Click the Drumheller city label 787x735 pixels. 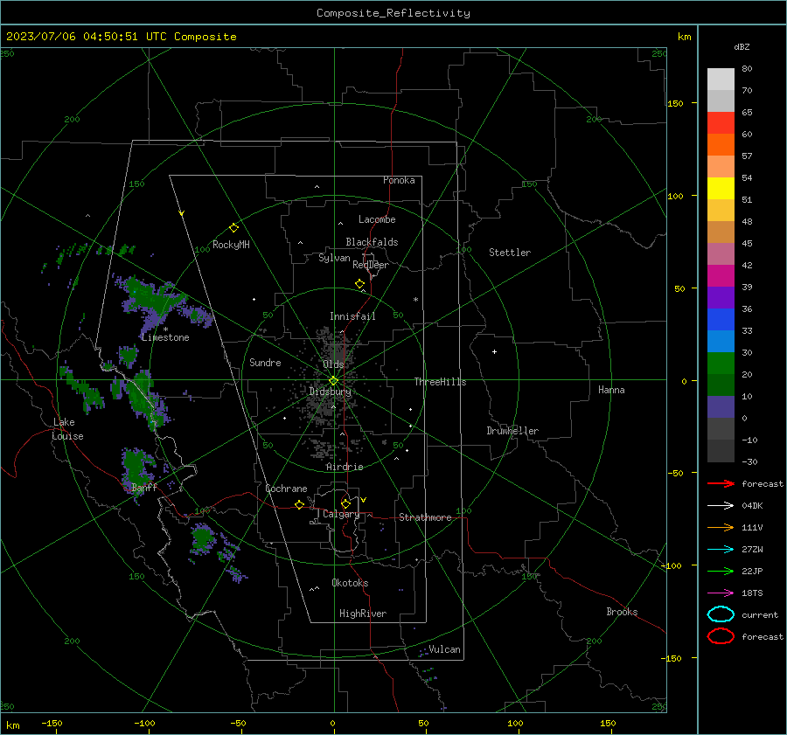[x=512, y=431]
